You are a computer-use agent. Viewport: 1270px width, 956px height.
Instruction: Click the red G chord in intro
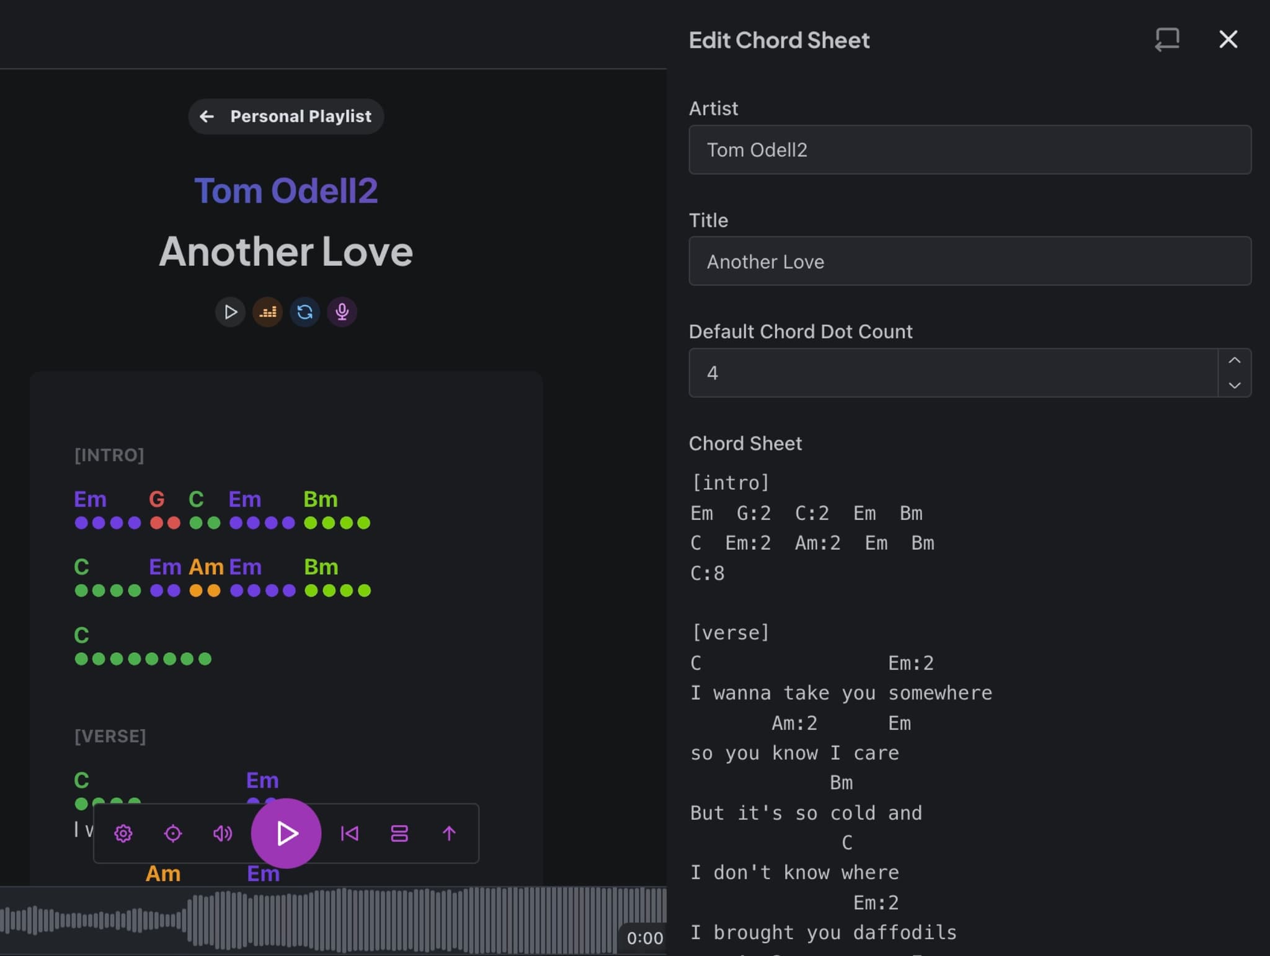click(157, 499)
